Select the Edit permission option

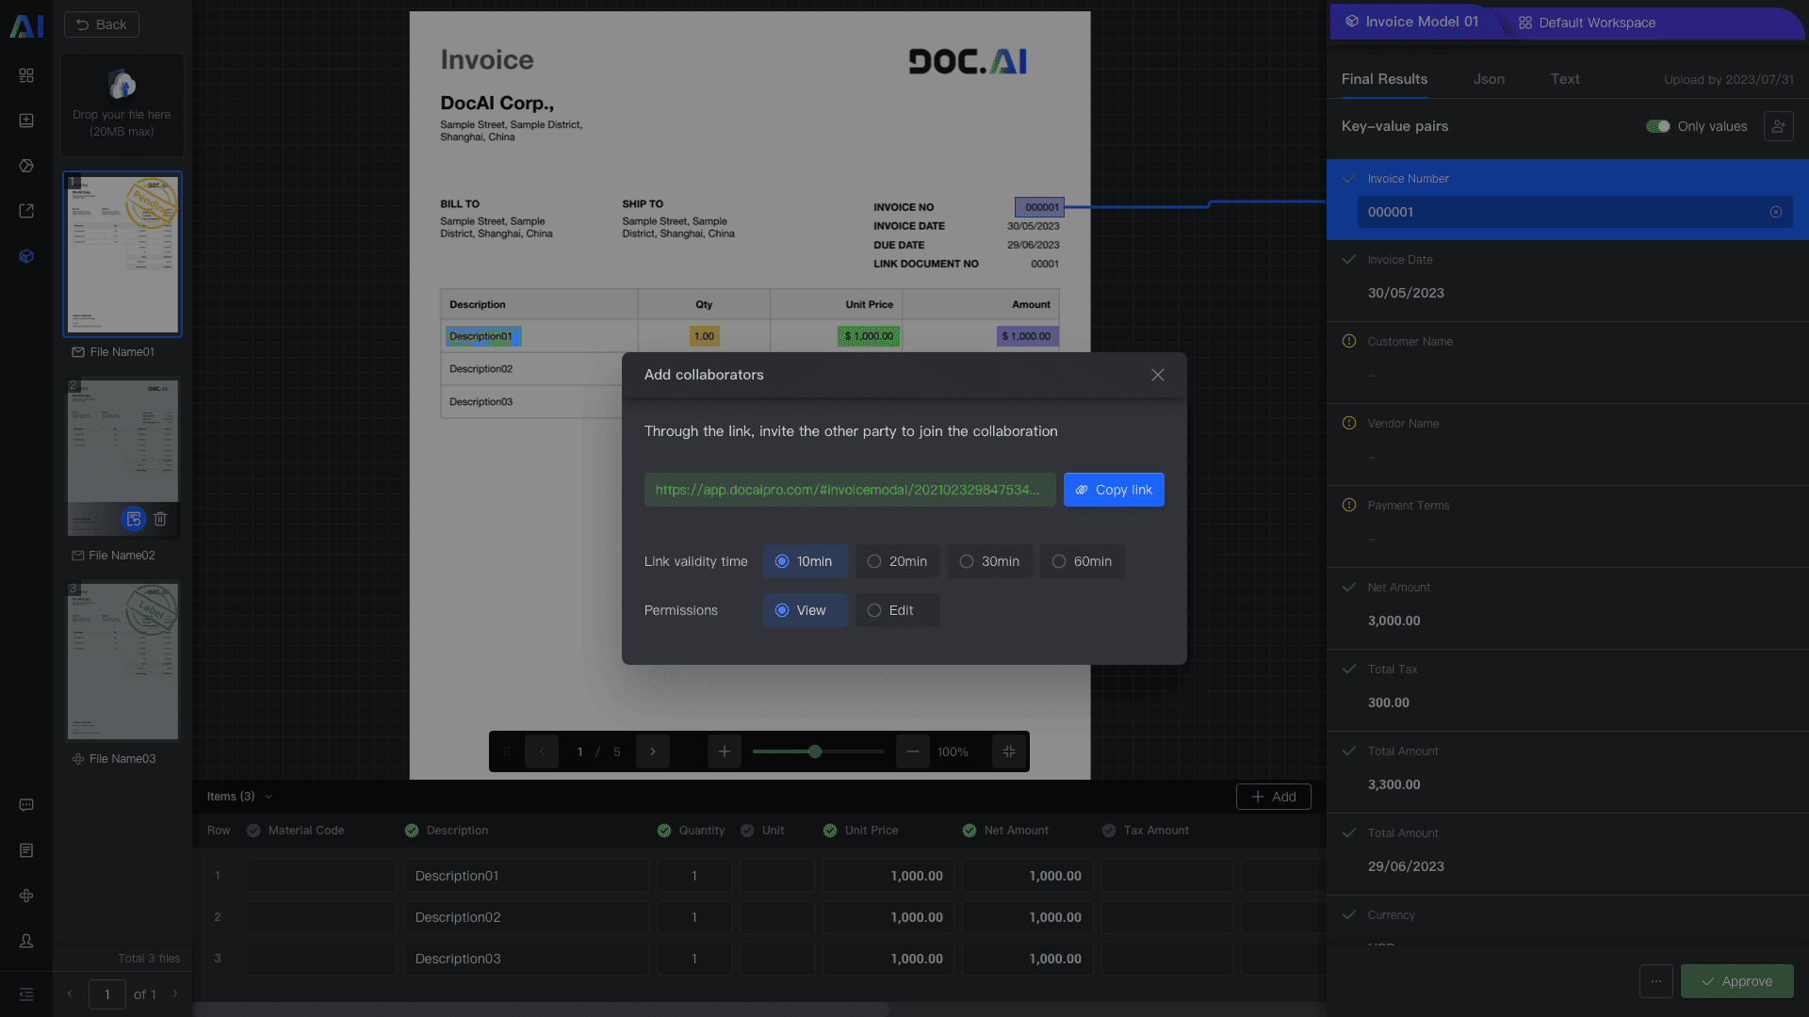click(x=897, y=610)
